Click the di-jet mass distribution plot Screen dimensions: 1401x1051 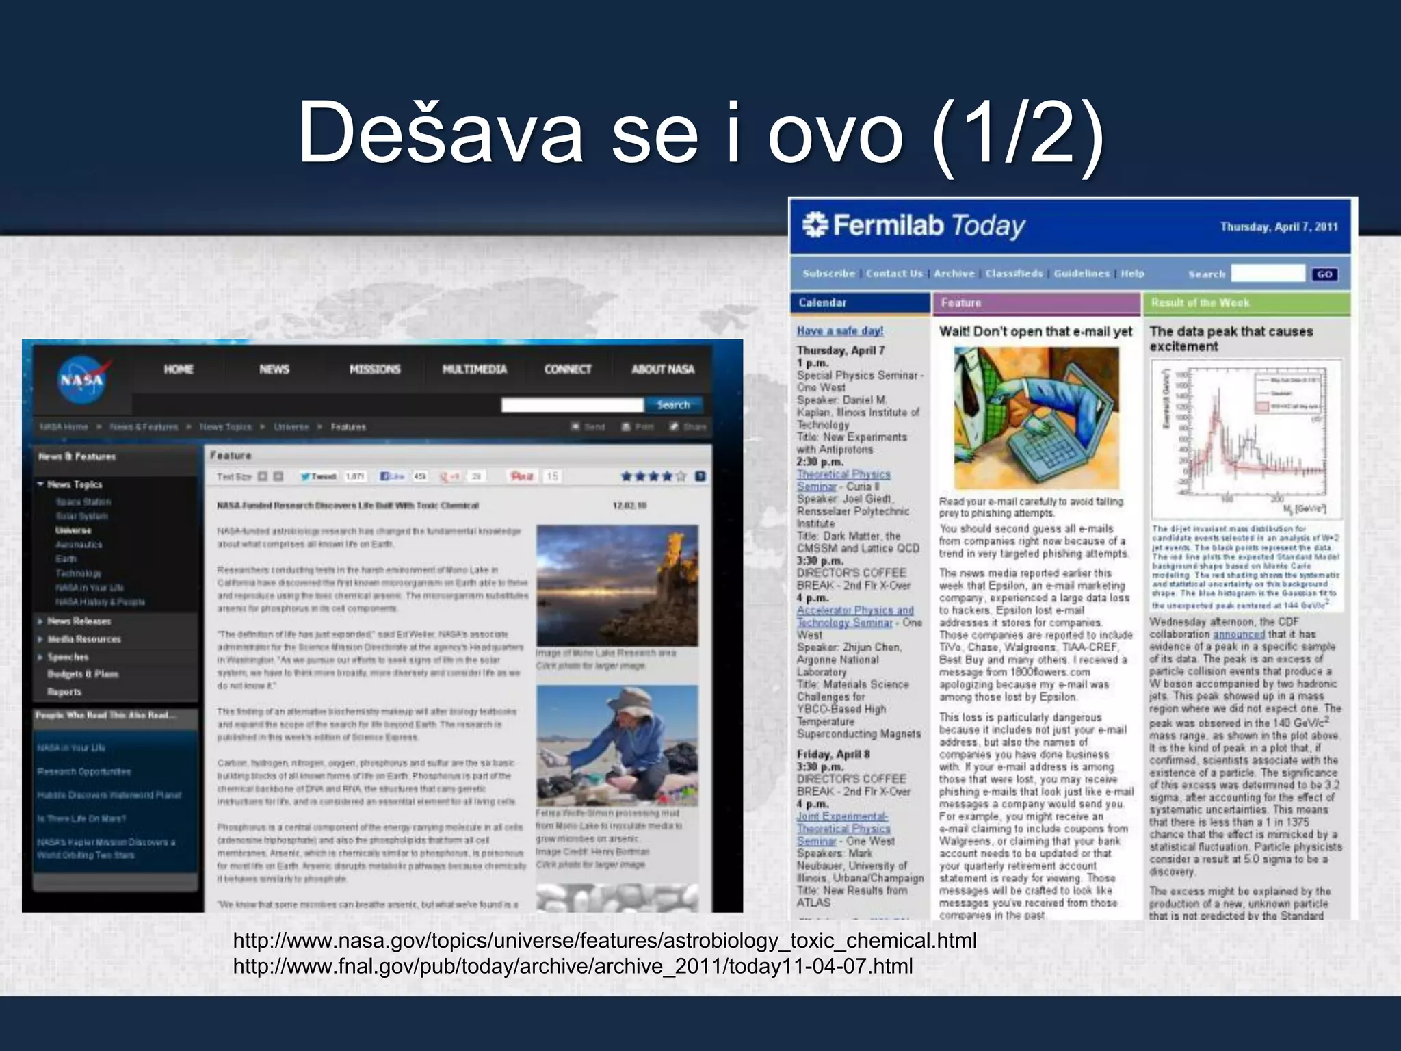point(1246,439)
